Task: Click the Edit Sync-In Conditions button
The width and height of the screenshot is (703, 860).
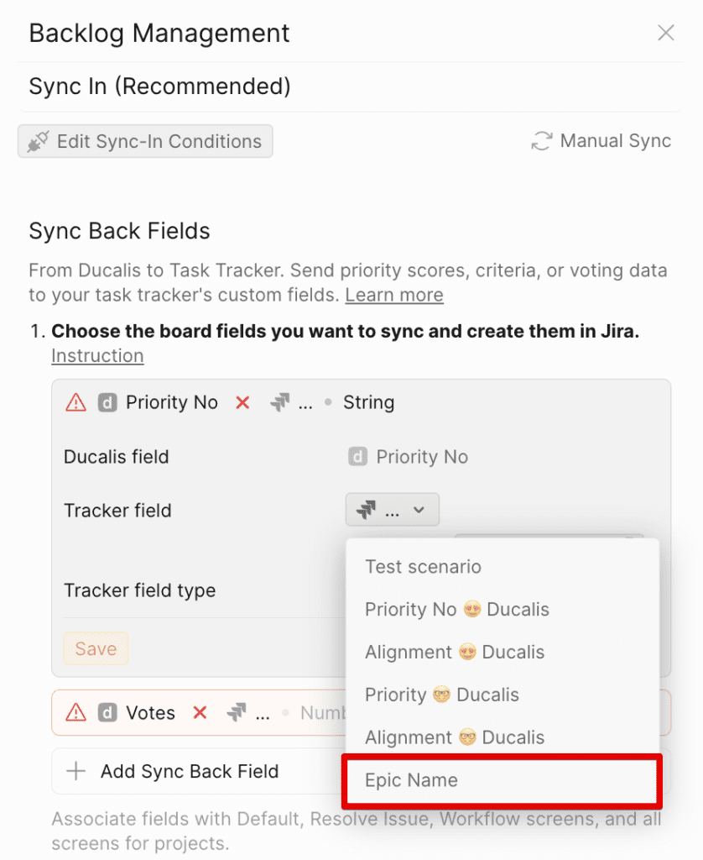Action: pos(145,141)
